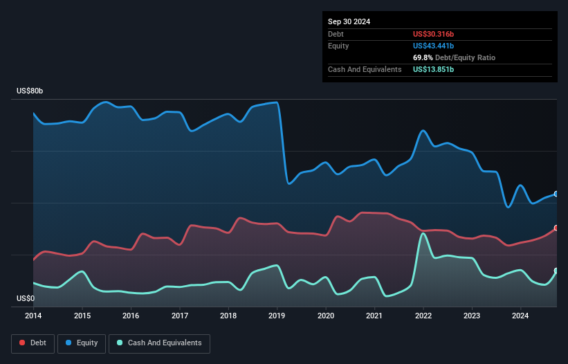Click the 2020 x-axis label
Viewport: 568px width, 364px height.
pos(326,316)
